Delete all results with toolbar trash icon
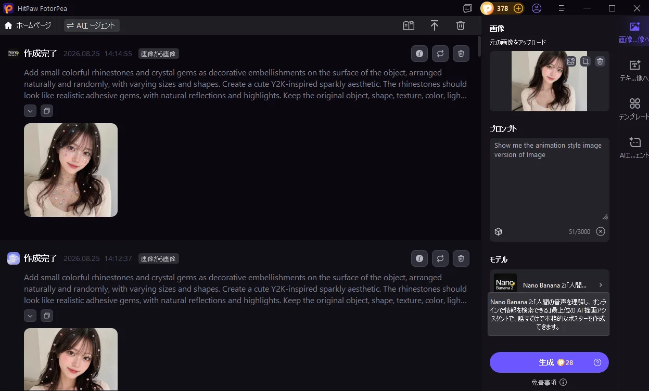This screenshot has height=391, width=649. click(x=461, y=25)
